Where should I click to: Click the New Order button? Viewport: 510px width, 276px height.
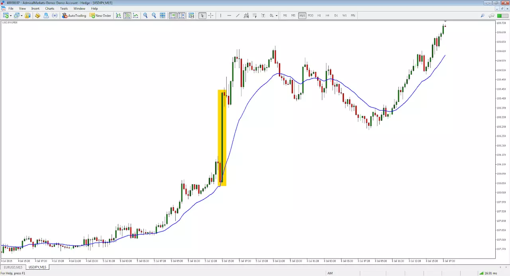100,16
